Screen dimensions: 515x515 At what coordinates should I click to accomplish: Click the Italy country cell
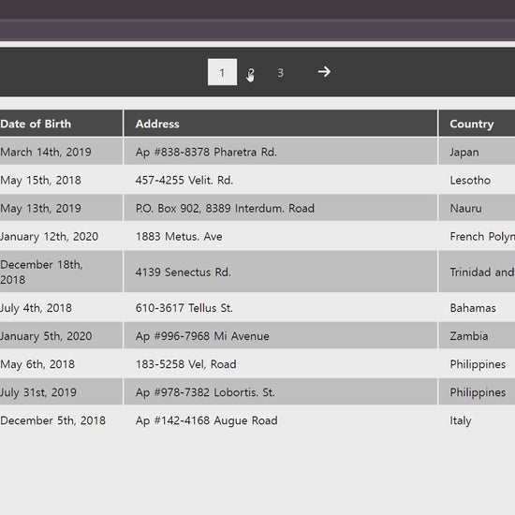(x=477, y=420)
